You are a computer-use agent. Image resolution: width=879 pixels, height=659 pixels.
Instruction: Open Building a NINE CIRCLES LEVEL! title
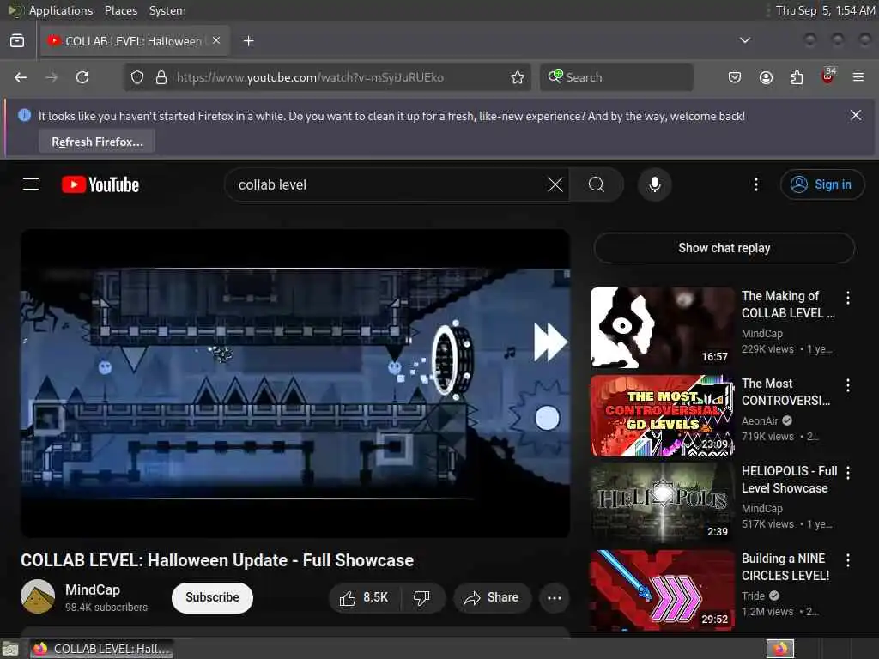785,567
